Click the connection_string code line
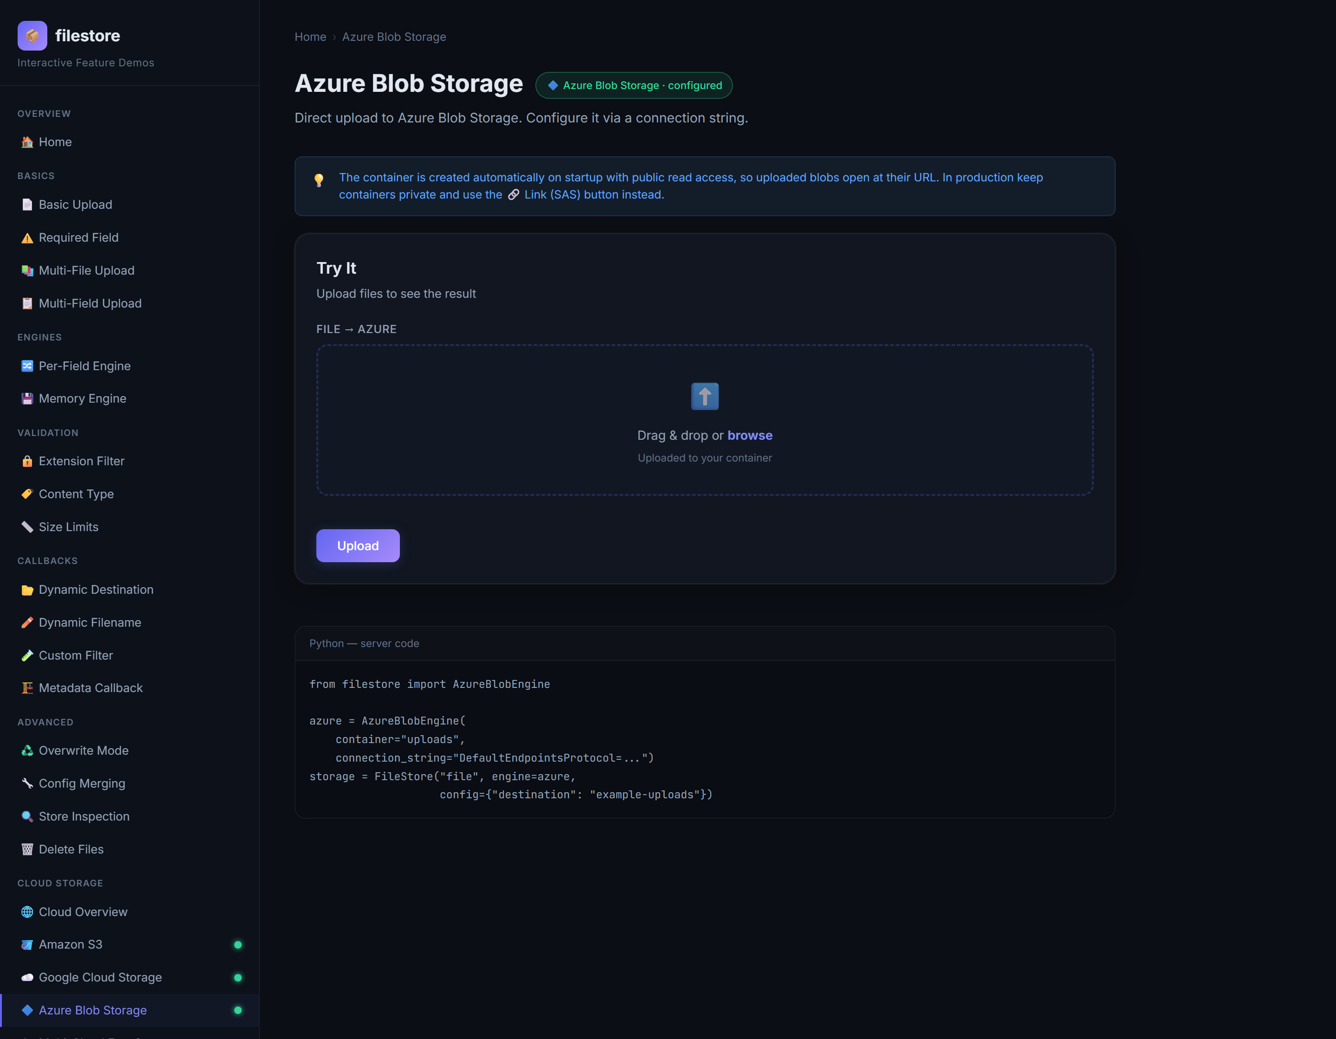Viewport: 1336px width, 1039px height. 495,758
